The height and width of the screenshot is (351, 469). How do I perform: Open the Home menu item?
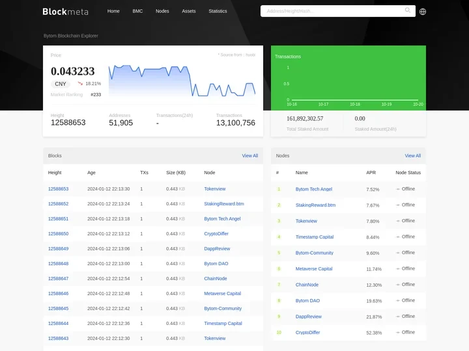click(113, 11)
